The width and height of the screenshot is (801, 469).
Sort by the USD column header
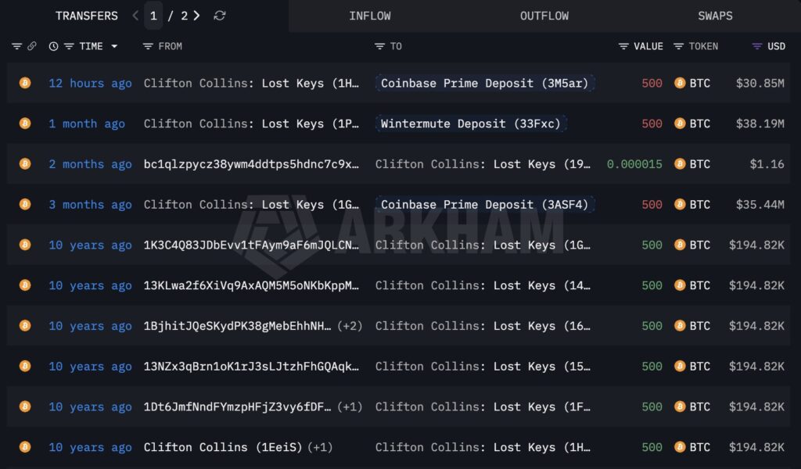pos(776,46)
